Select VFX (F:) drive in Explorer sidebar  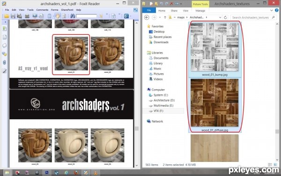pos(158,111)
